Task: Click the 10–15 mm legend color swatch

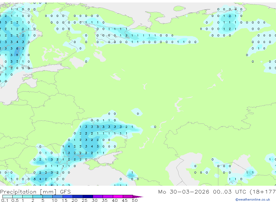Action: click(x=58, y=196)
